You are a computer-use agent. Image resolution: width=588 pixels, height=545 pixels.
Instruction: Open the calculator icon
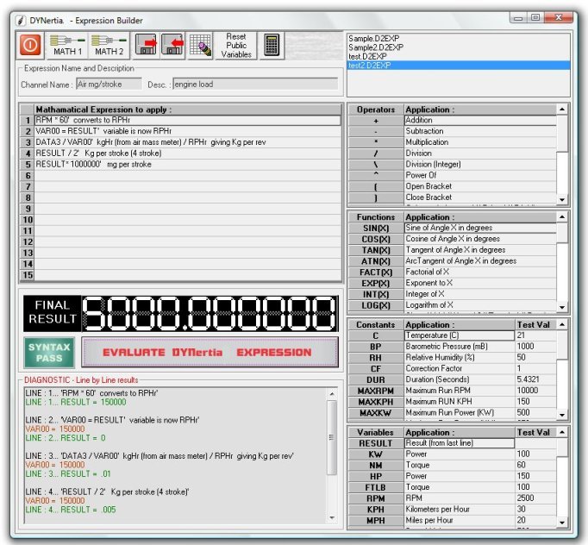pos(272,46)
